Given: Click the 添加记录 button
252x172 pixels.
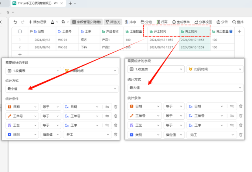Looking at the screenshot, I should tap(38, 22).
